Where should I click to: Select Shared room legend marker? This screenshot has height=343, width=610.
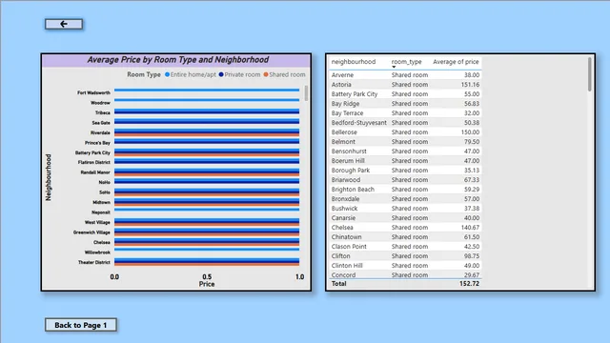tap(266, 74)
